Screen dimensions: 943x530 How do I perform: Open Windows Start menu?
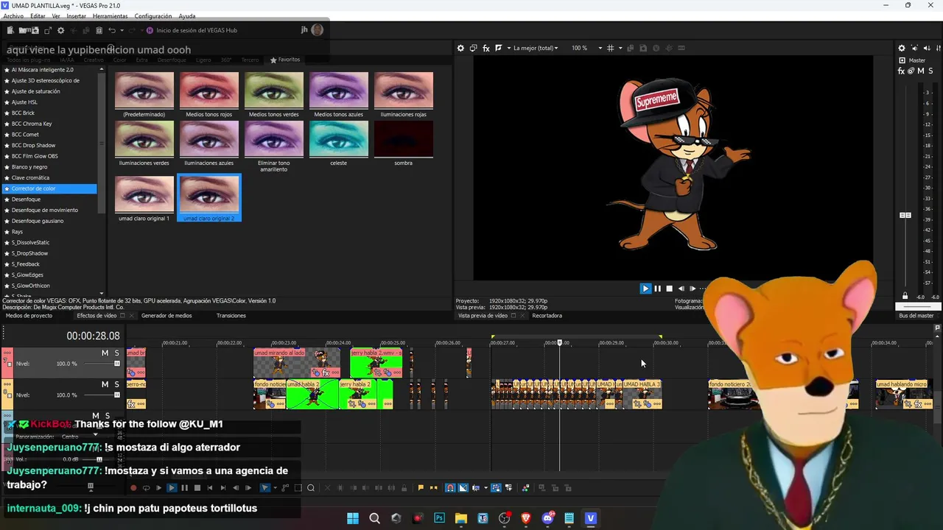[x=353, y=518]
